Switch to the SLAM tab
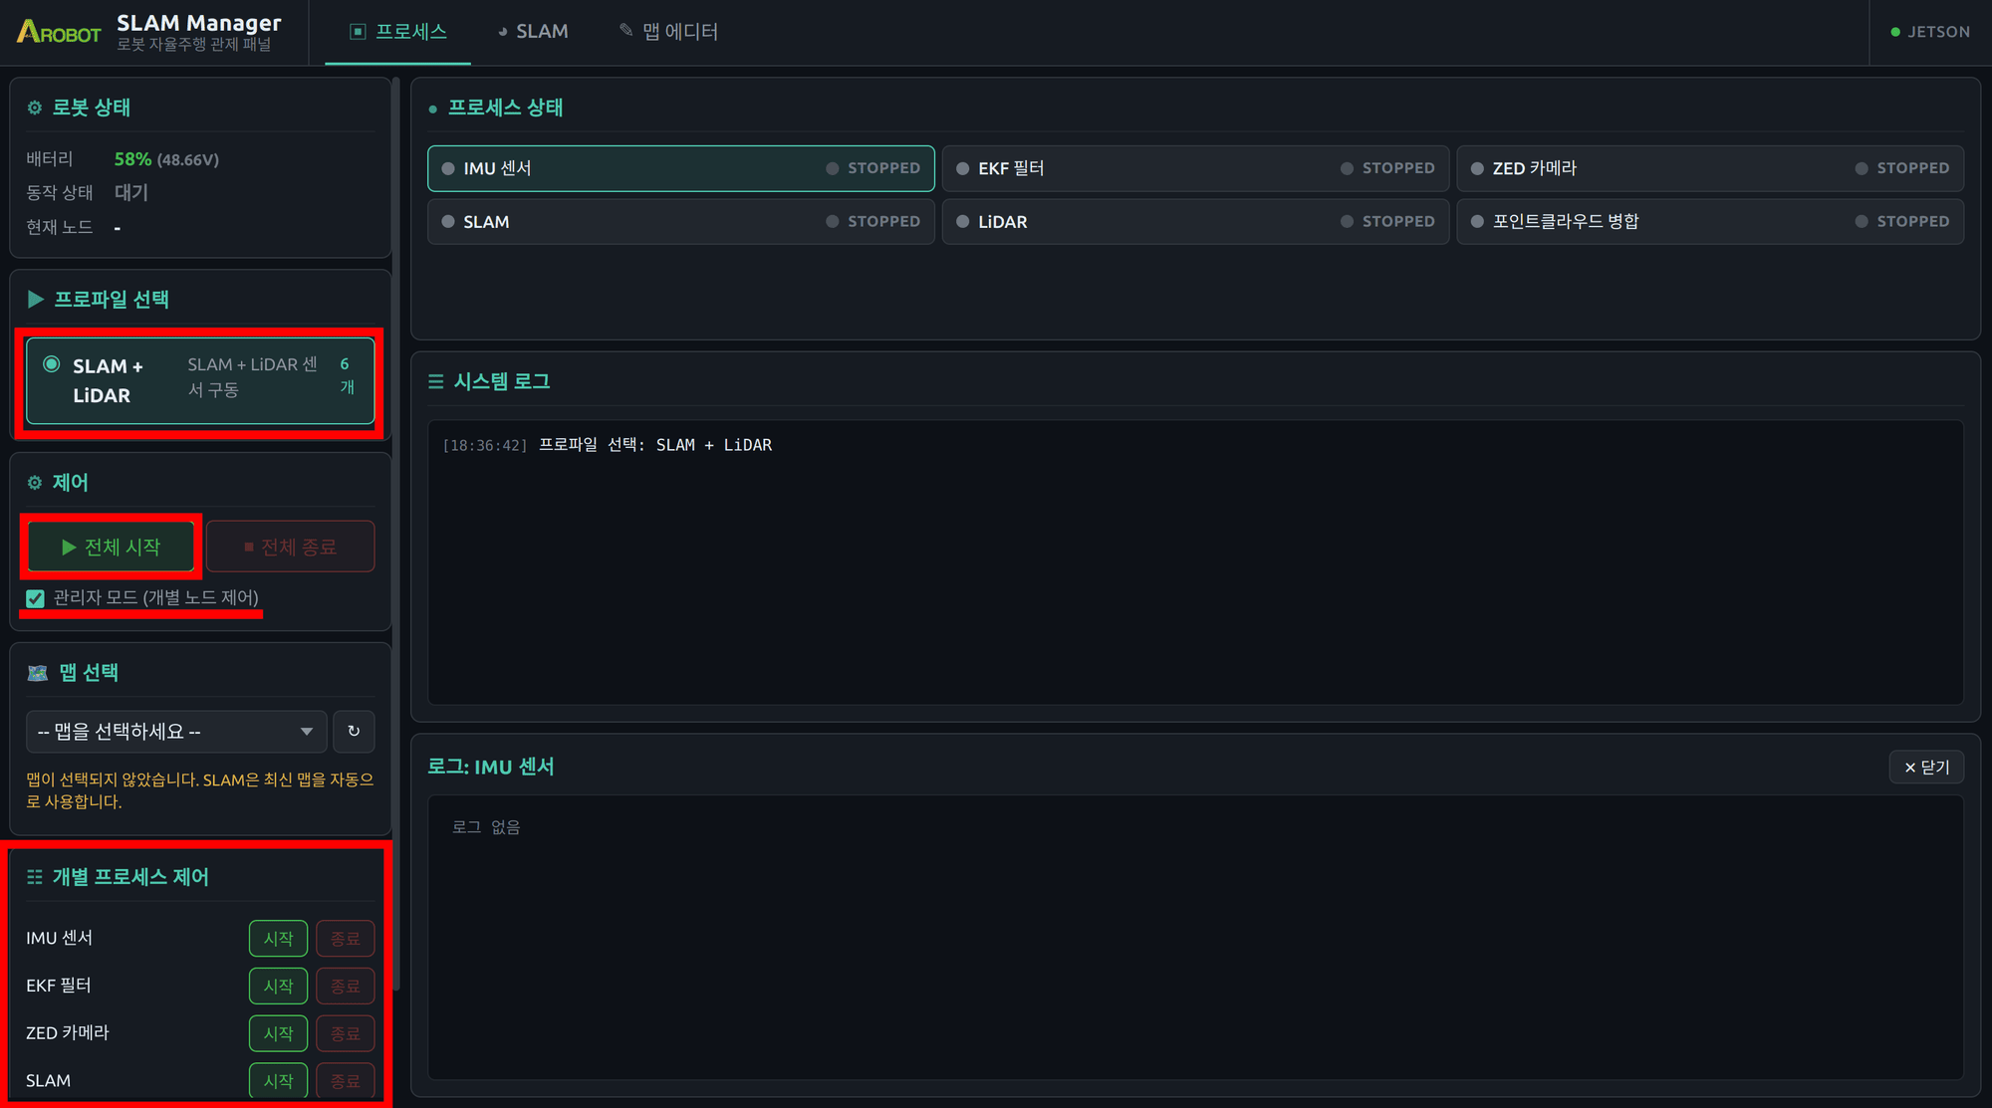1992x1108 pixels. coord(533,32)
